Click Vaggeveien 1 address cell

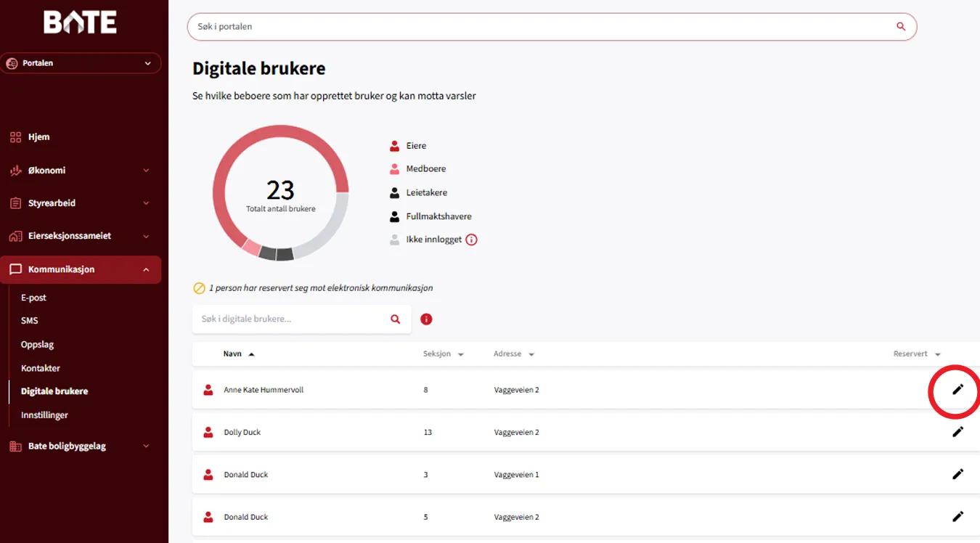pyautogui.click(x=516, y=475)
